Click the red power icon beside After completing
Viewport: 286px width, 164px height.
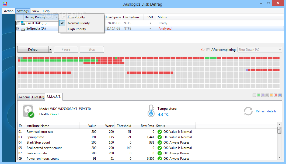[203, 50]
